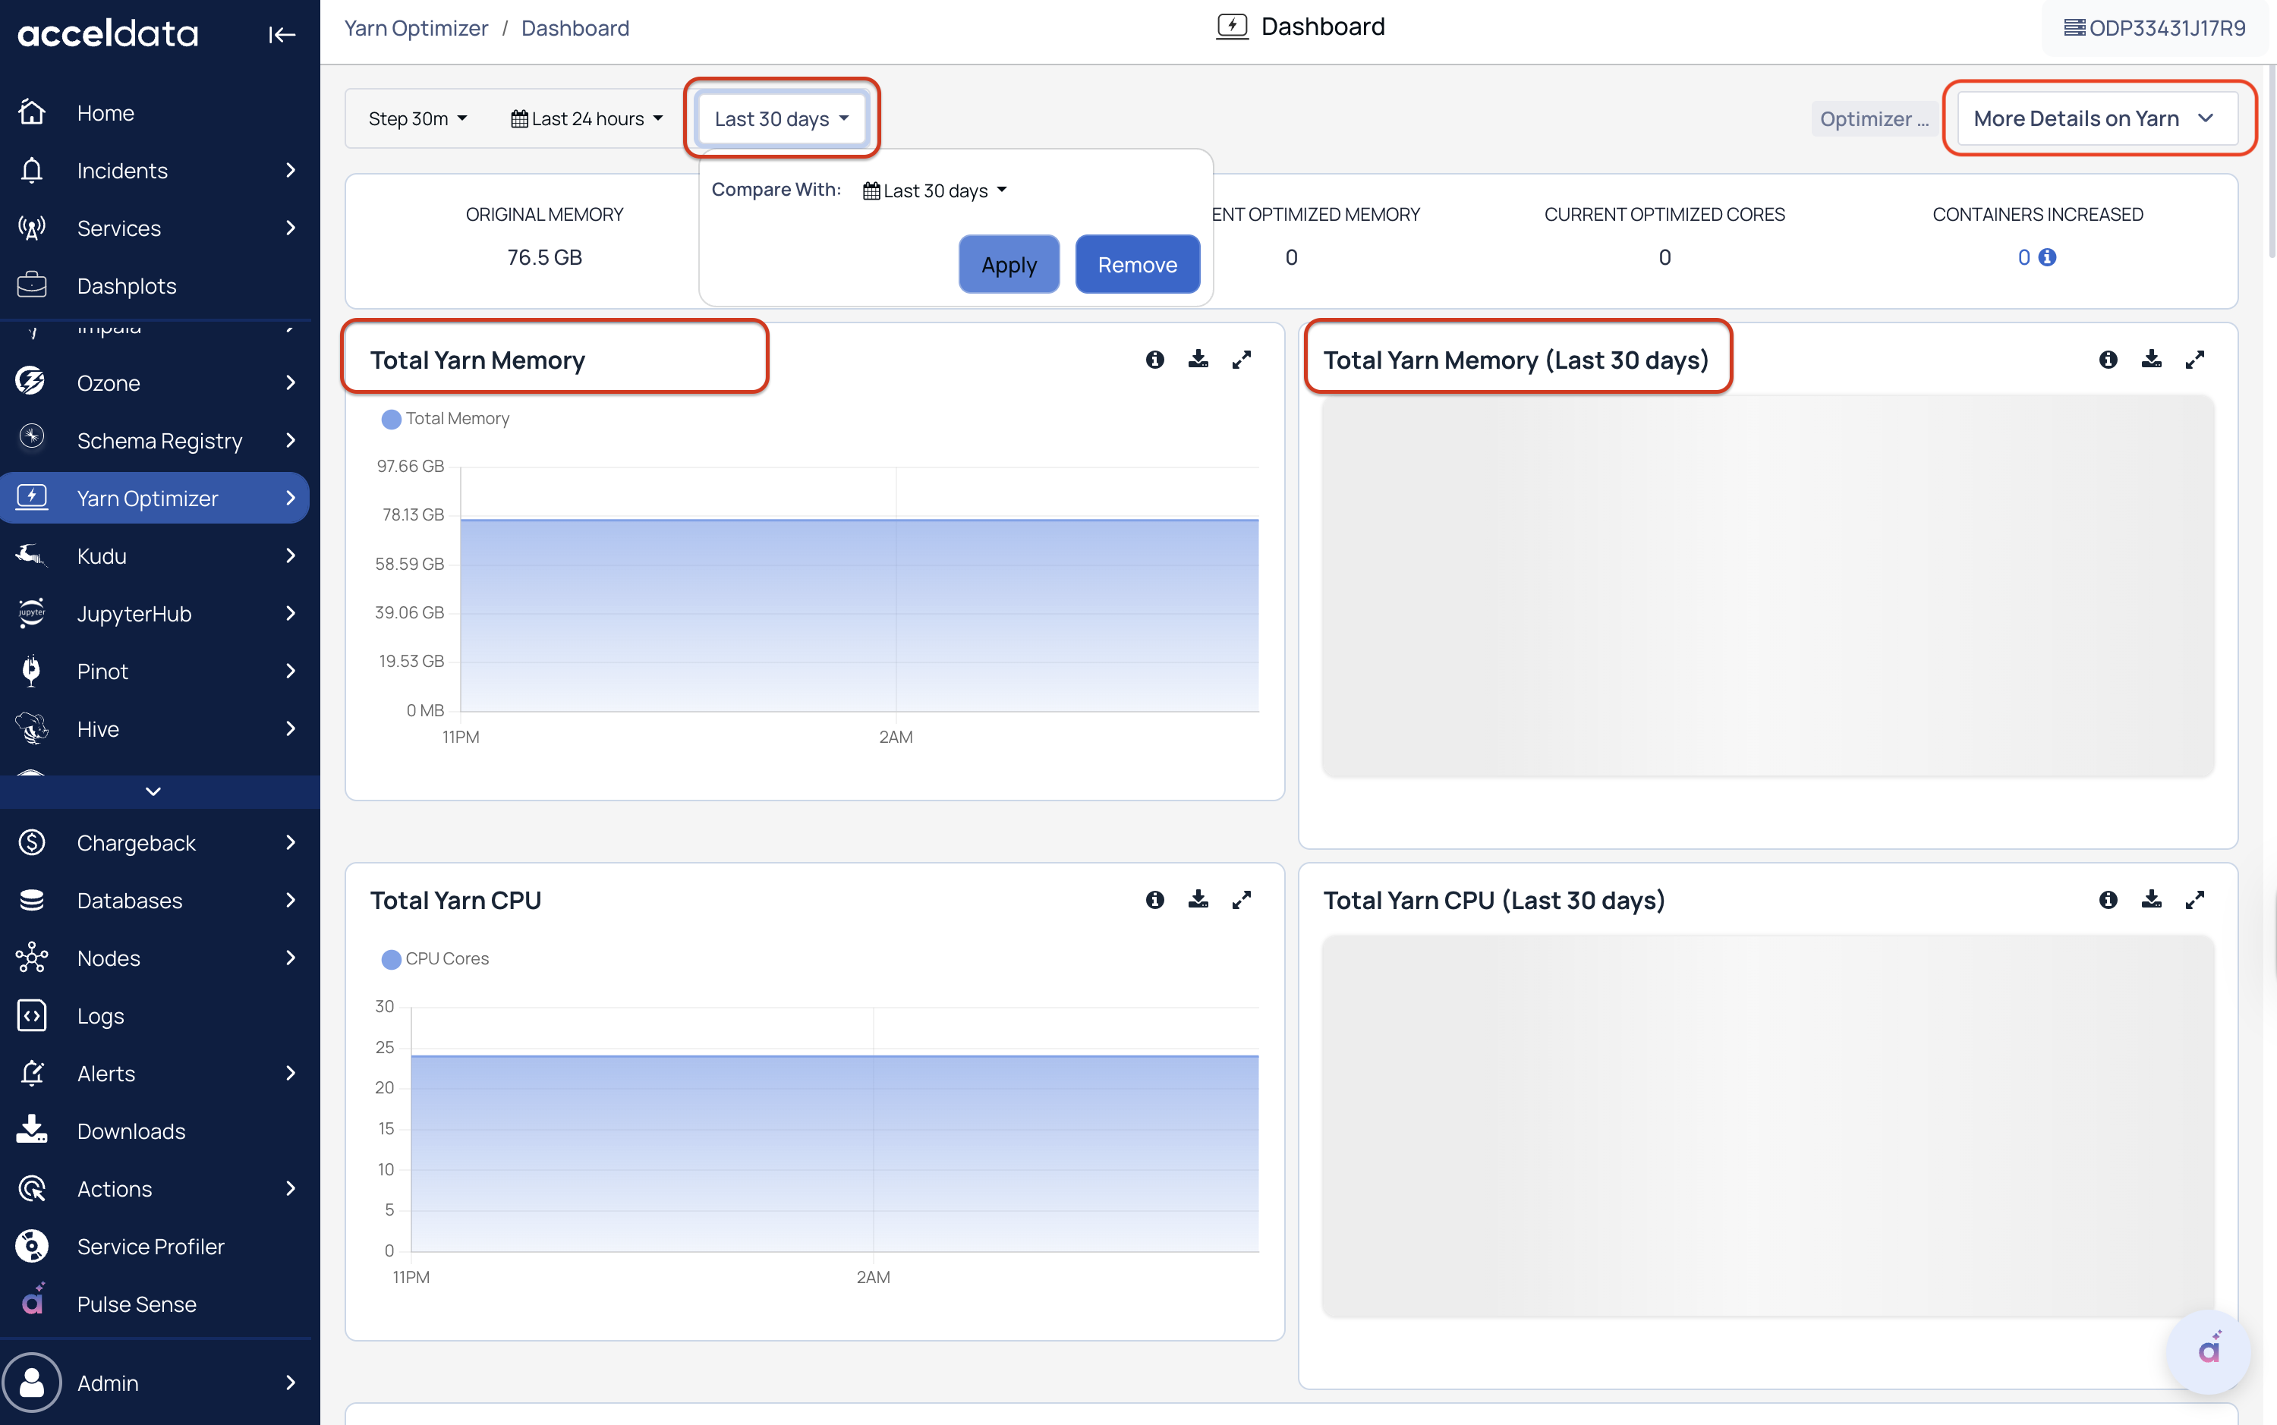
Task: Expand the Ozone chevron
Action: click(x=290, y=382)
